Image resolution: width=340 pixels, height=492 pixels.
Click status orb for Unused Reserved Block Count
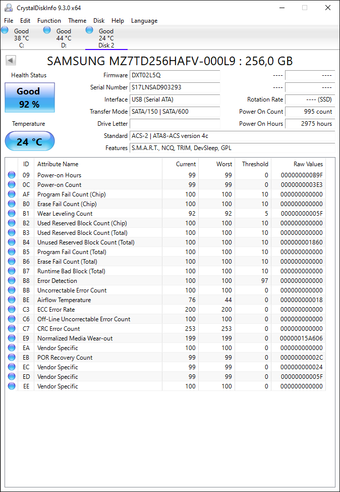pos(12,242)
